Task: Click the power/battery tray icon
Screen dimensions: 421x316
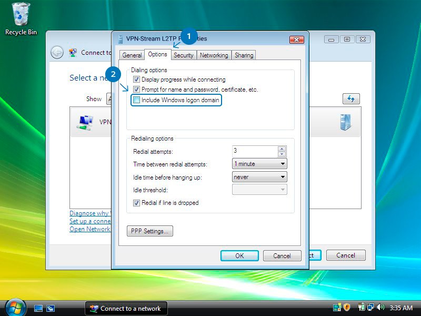Action: (362, 307)
